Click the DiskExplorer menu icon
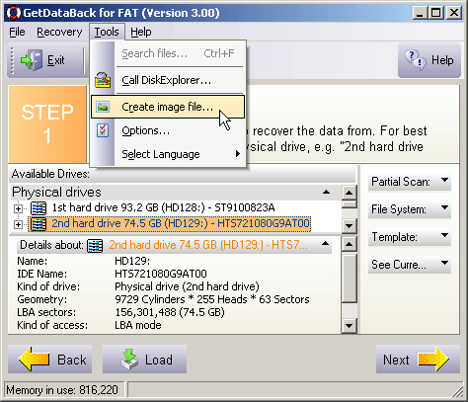Viewport: 468px width, 402px height. coord(103,80)
